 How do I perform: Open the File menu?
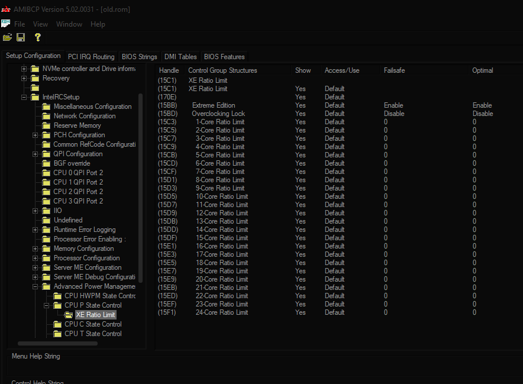[x=20, y=24]
